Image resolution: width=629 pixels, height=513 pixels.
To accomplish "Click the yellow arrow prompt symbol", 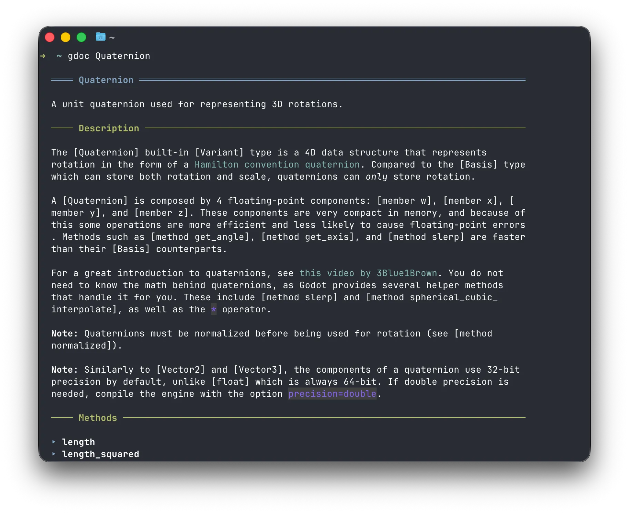I will coord(43,56).
